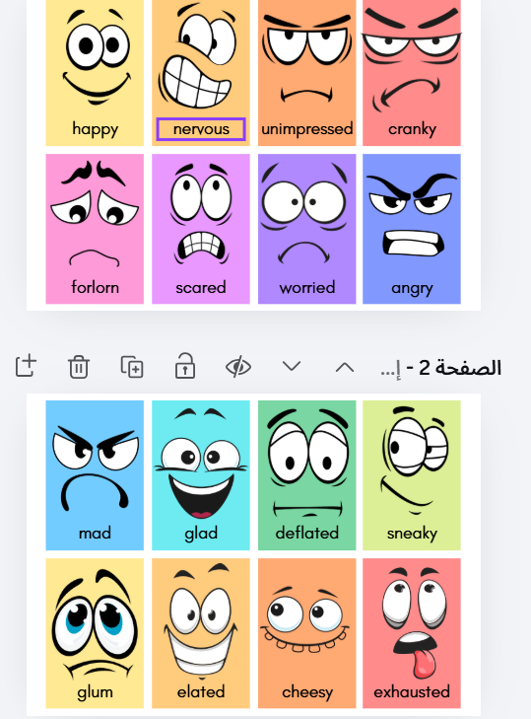Select the yellow 'happy' face card

click(95, 72)
